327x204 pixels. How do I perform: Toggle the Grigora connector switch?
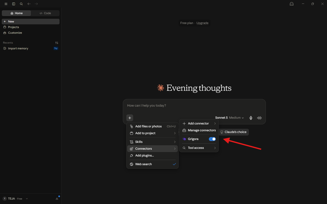click(212, 139)
